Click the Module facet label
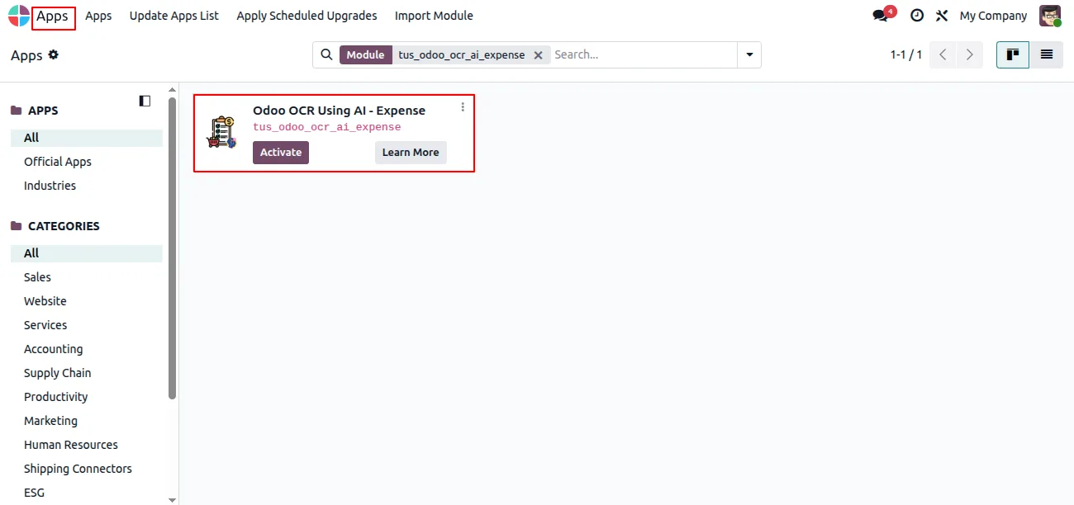1074x505 pixels. tap(365, 54)
